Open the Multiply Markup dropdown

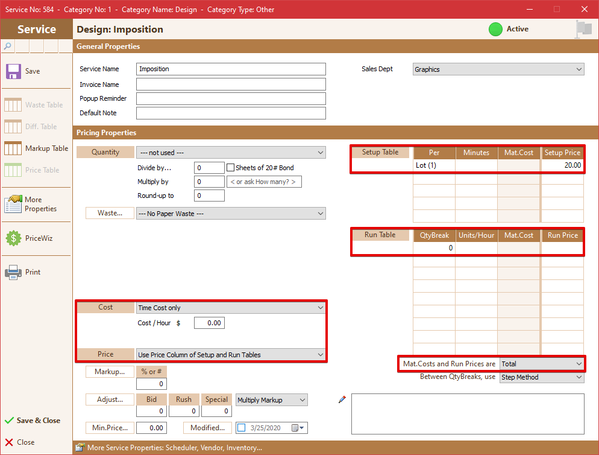272,400
